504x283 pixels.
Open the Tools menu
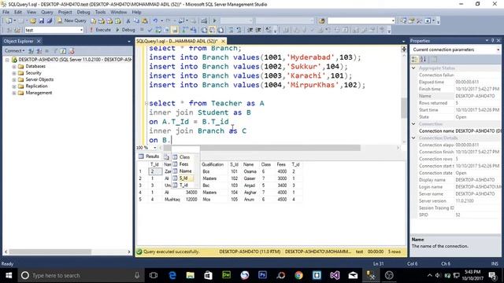100,13
